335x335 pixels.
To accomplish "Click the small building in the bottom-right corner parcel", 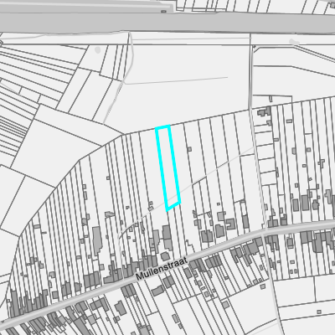I will [319, 312].
